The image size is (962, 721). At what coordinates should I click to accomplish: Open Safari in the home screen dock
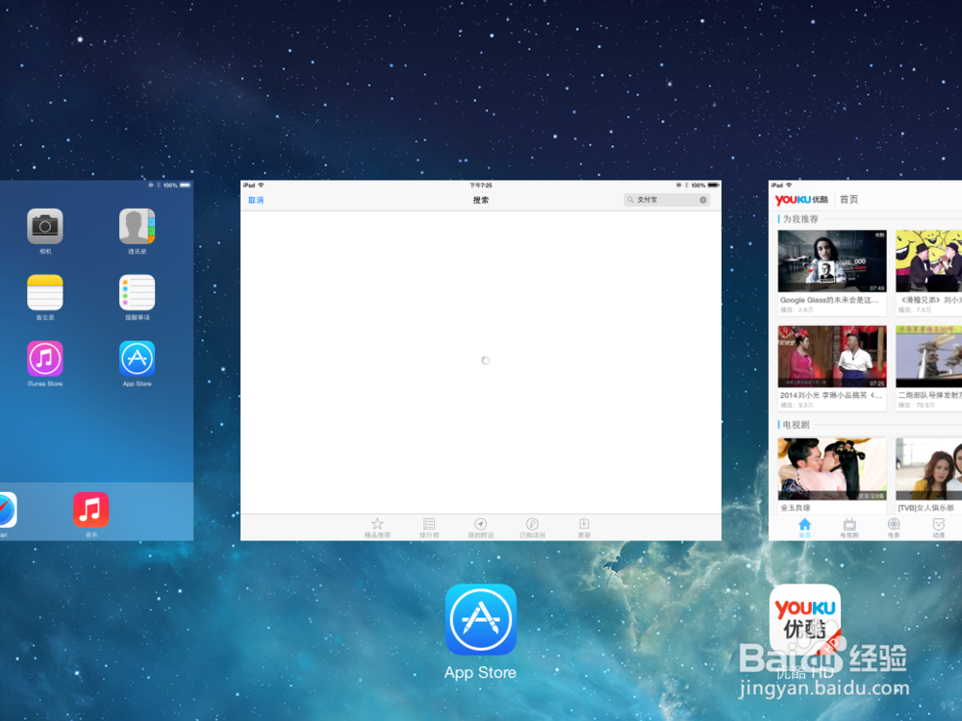pyautogui.click(x=8, y=510)
